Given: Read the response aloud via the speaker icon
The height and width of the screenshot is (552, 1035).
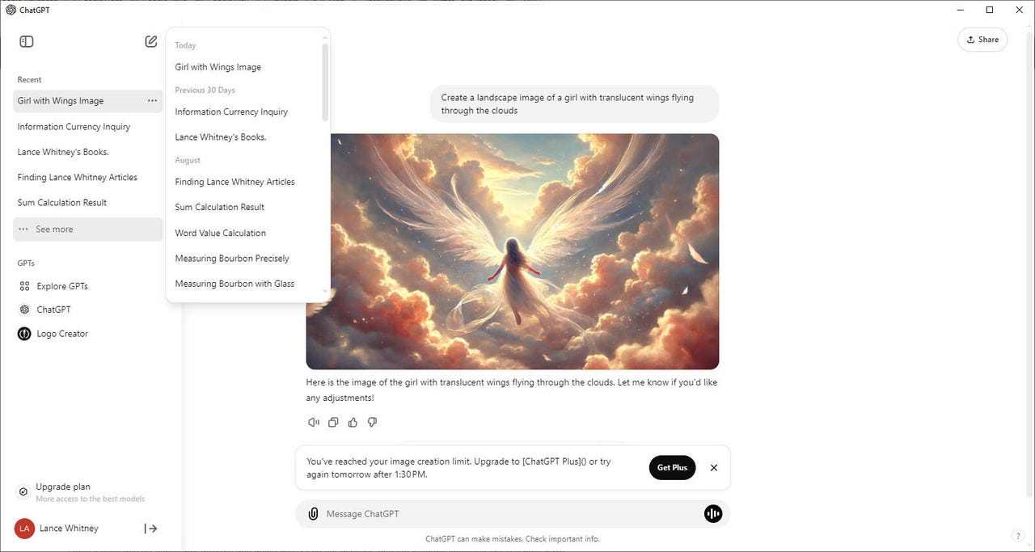Looking at the screenshot, I should click(x=314, y=422).
